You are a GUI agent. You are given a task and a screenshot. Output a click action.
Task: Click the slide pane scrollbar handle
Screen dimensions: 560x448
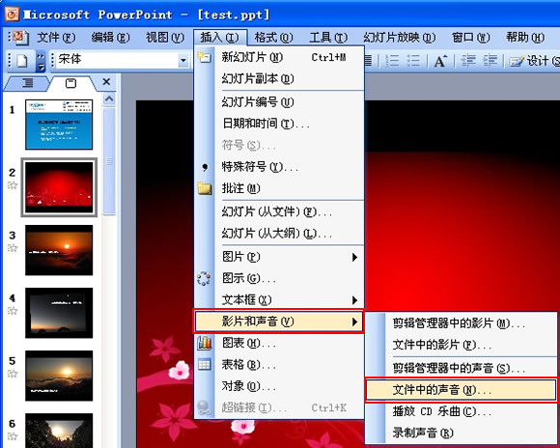tap(109, 161)
